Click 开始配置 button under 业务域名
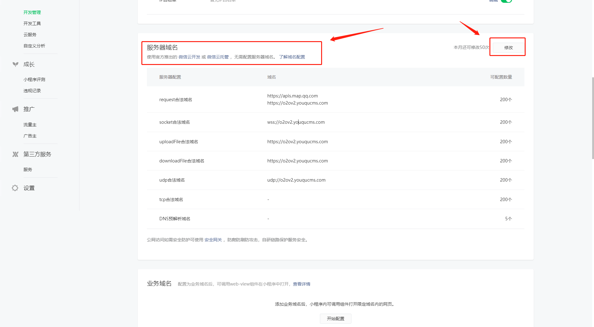The height and width of the screenshot is (327, 594). coord(335,319)
